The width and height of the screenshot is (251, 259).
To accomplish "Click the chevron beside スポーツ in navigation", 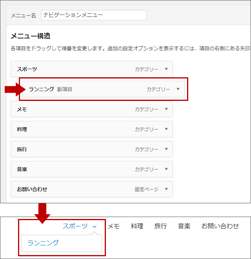I will click(x=95, y=226).
